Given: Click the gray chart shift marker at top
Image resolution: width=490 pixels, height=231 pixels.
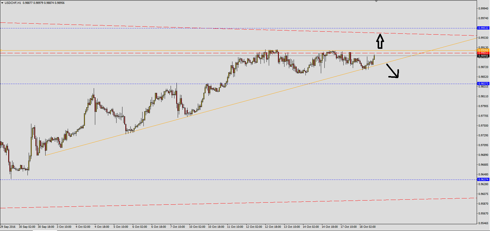Looking at the screenshot, I should pos(376,1).
